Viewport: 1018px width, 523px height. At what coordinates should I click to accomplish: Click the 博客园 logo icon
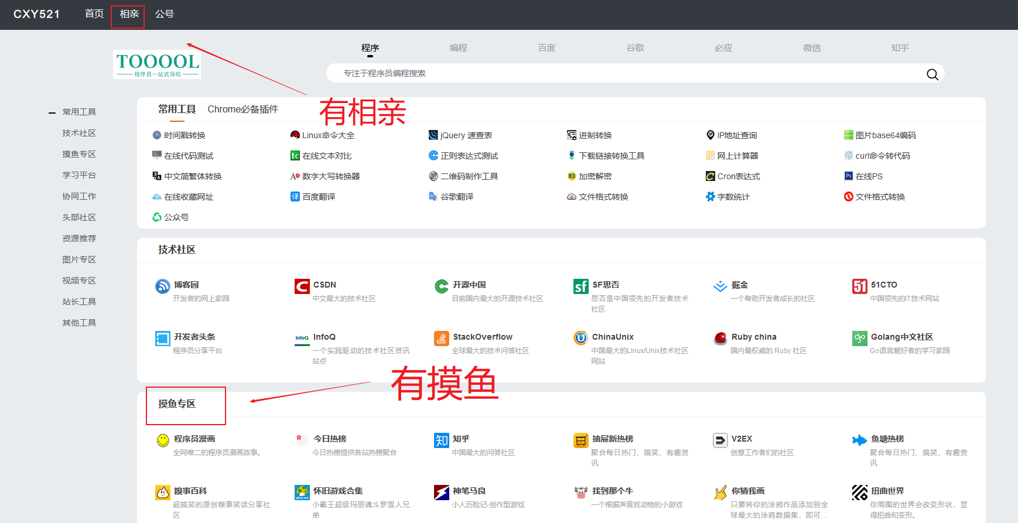click(x=162, y=286)
